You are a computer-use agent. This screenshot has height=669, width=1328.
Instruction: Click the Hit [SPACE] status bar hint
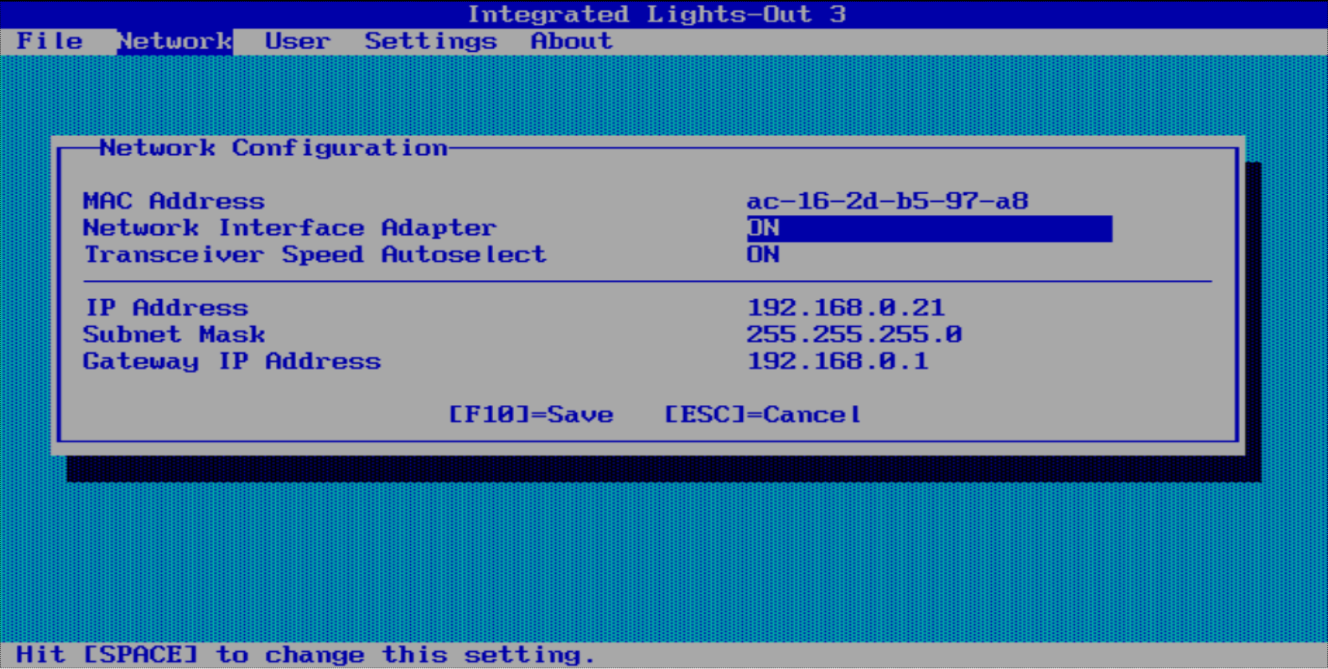(305, 654)
